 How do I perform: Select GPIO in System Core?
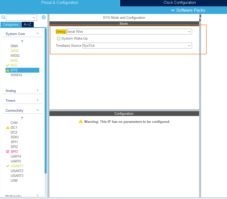(14, 51)
